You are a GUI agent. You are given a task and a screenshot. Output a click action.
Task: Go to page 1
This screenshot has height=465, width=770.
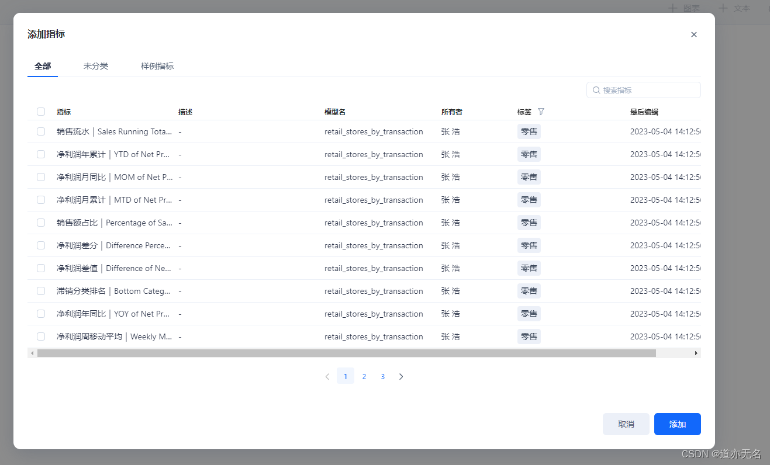[346, 376]
